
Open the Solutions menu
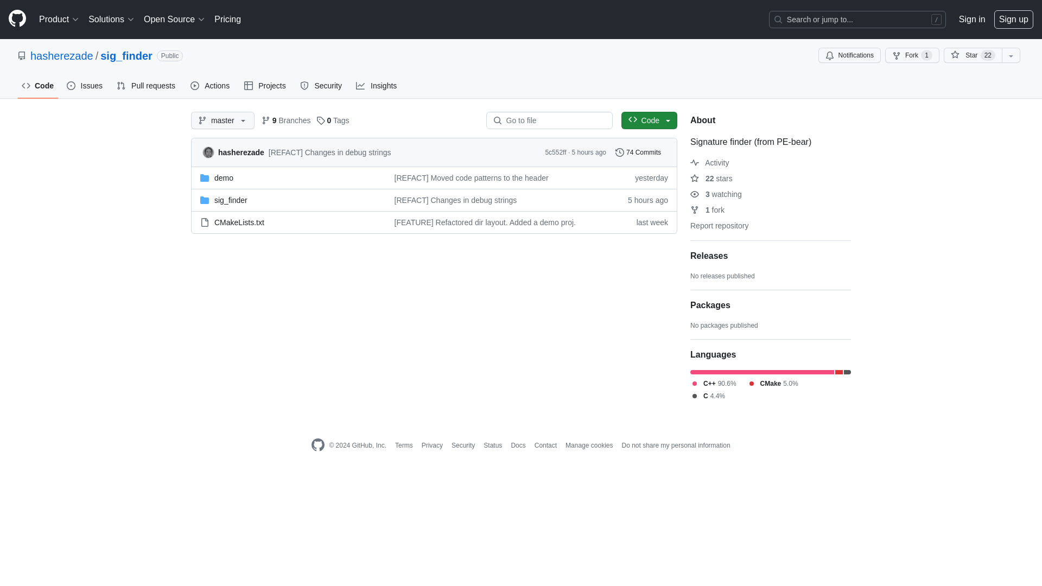[111, 20]
